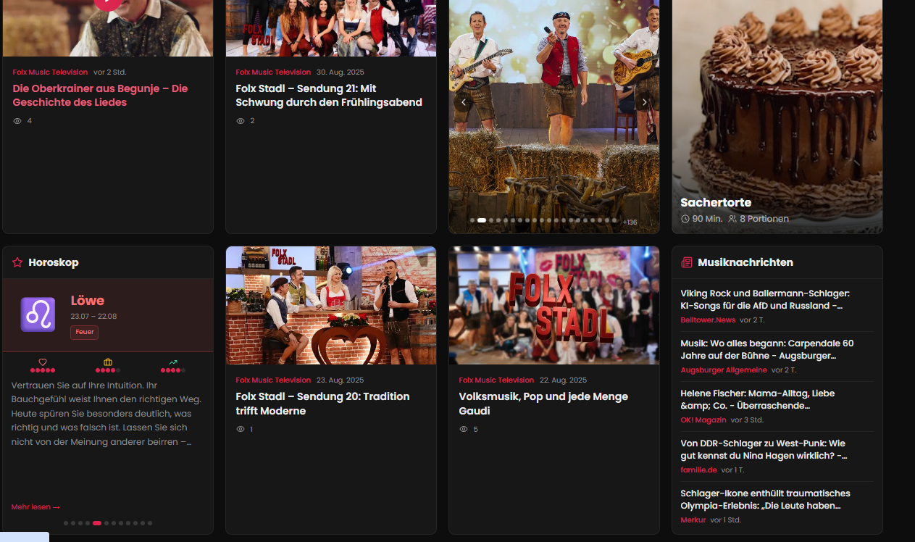The height and width of the screenshot is (542, 915).
Task: Click the heart love-rating icon
Action: 43,362
